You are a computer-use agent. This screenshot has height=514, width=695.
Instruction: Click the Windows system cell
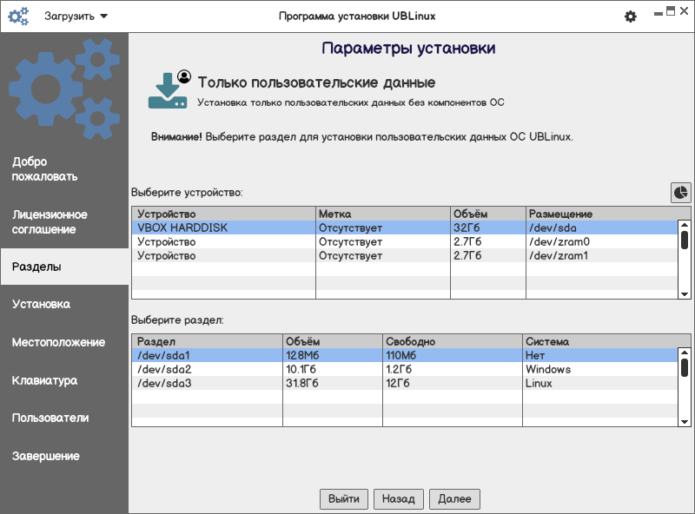click(x=600, y=369)
